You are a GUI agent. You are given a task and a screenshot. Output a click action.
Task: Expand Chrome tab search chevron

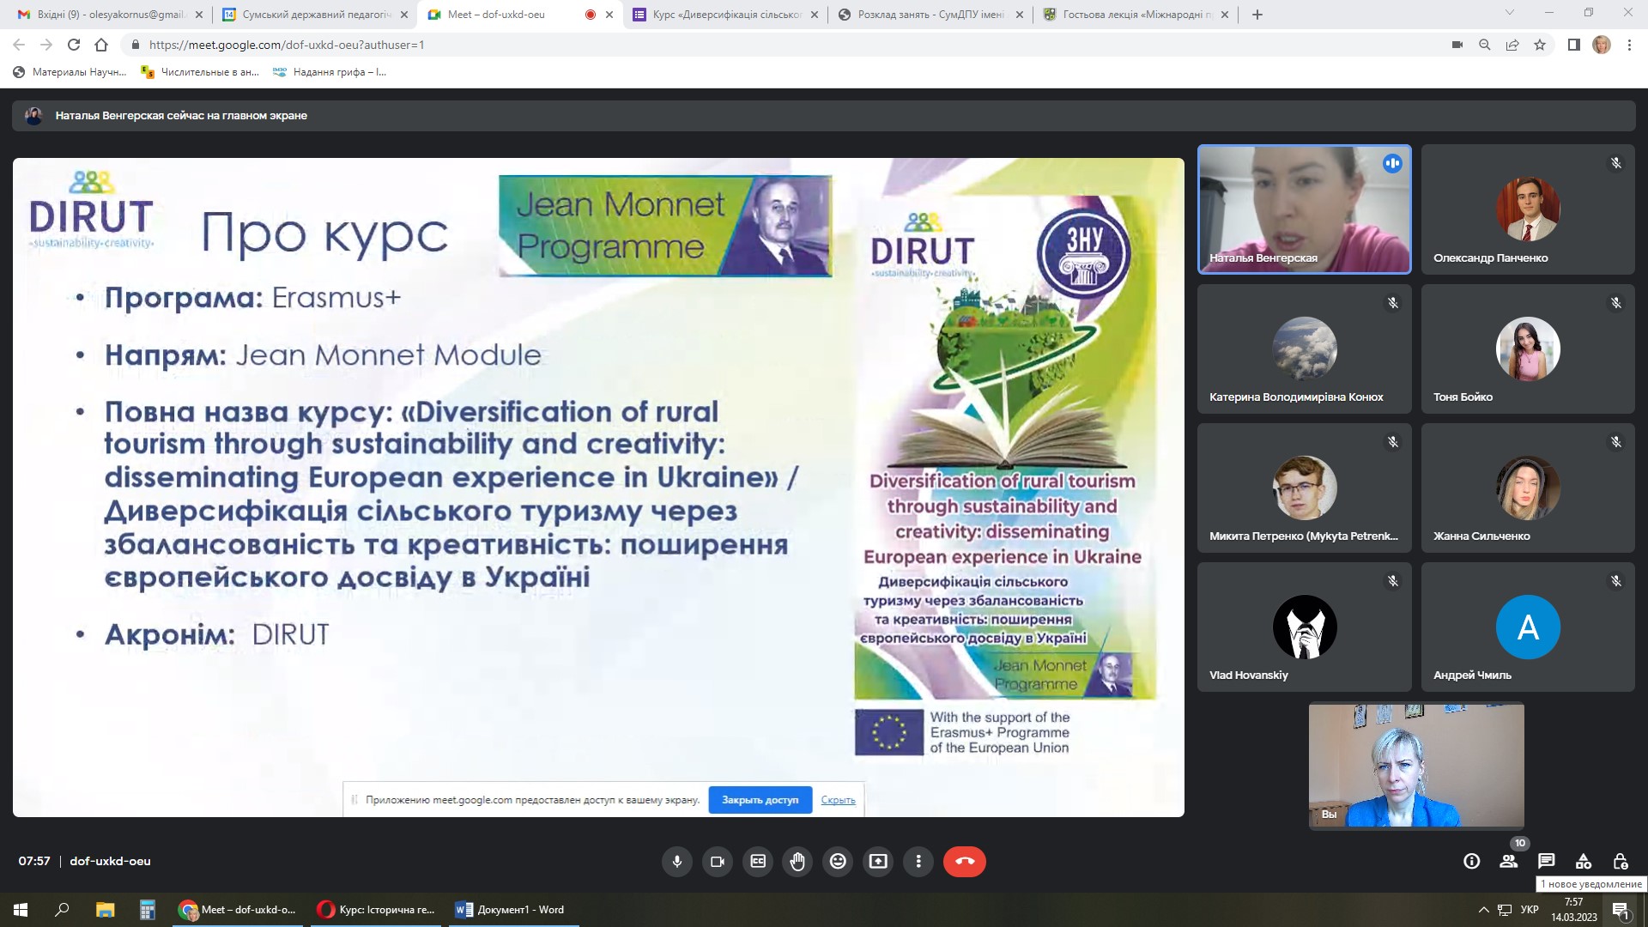click(x=1510, y=13)
